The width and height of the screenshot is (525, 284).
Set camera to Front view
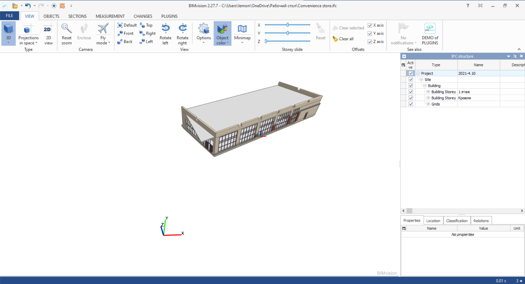point(125,33)
